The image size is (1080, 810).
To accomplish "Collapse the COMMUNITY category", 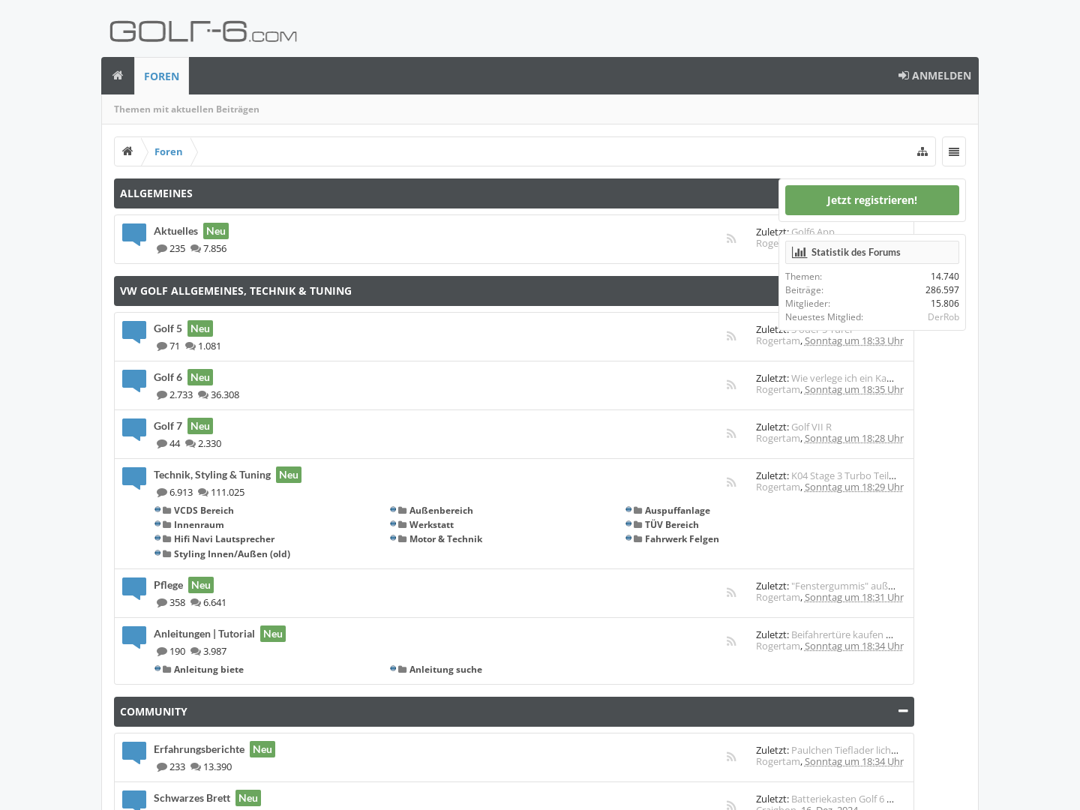I will click(903, 711).
